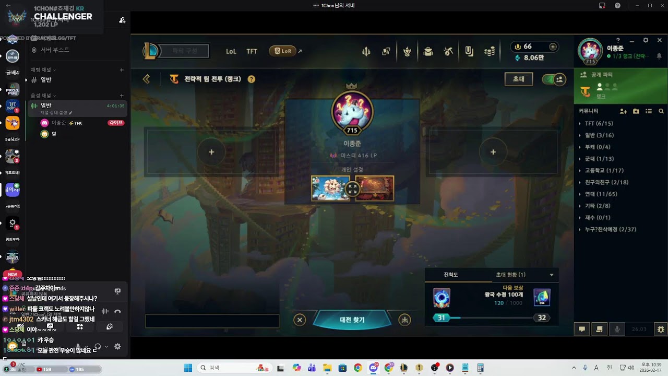Switch Korean/English IME mode indicator
The image size is (668, 376).
point(609,368)
